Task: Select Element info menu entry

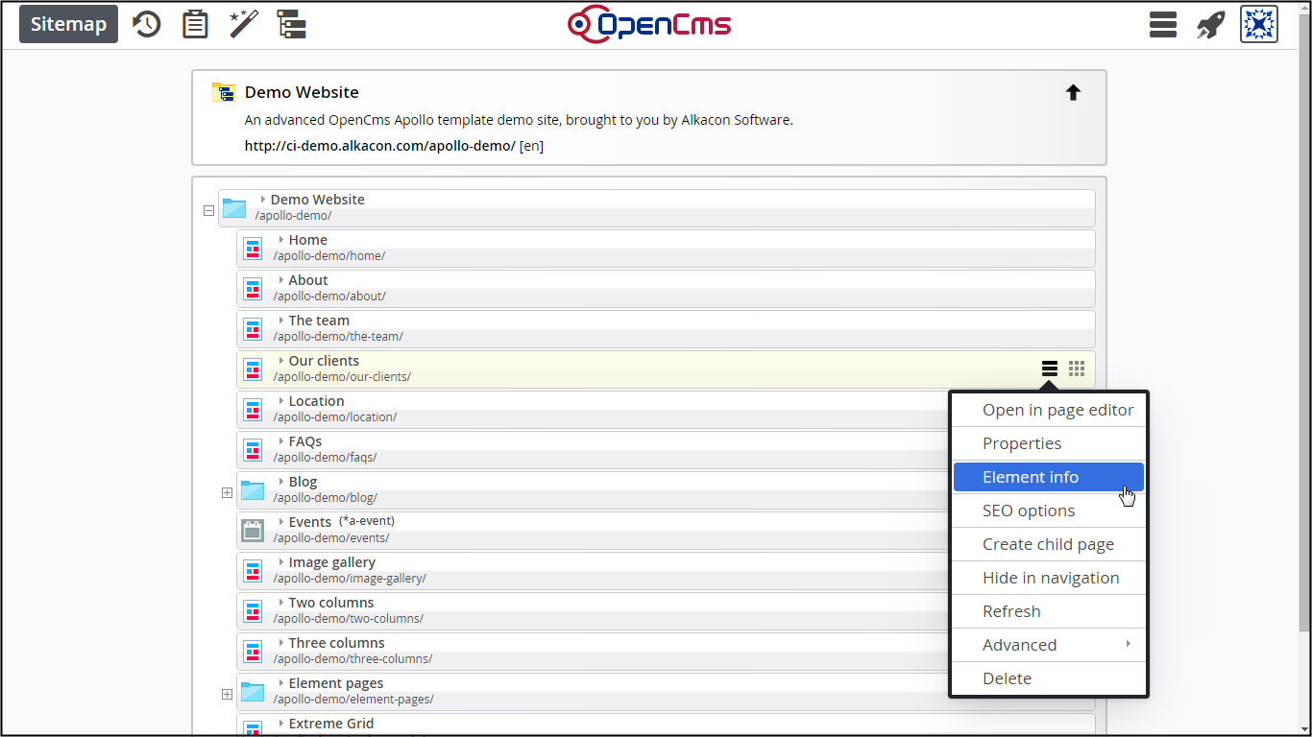Action: point(1049,477)
